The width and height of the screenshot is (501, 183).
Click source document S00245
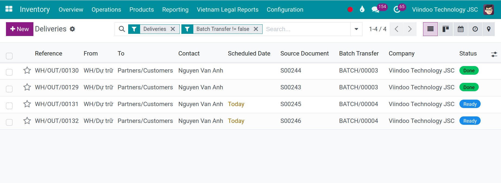click(291, 104)
